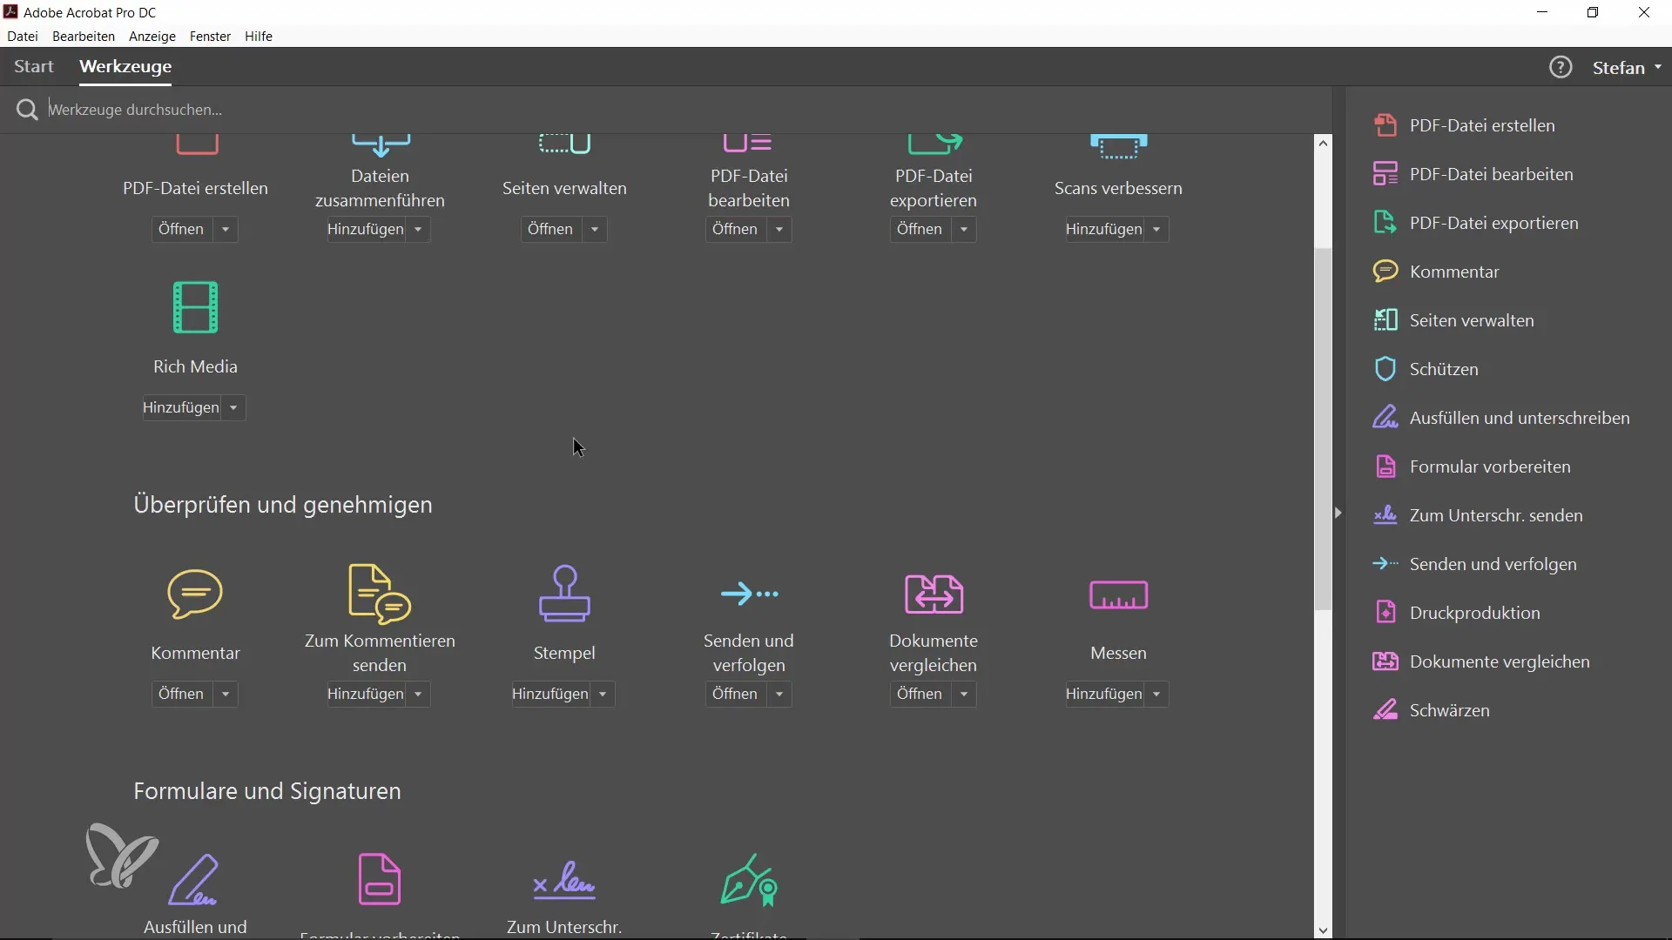Viewport: 1672px width, 940px height.
Task: Click the Zum Kommentieren senden icon
Action: coord(380,594)
